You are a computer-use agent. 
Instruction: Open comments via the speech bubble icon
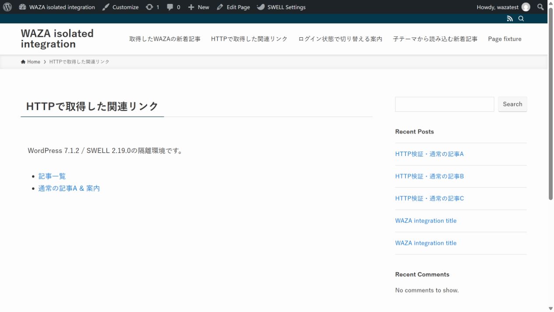(x=170, y=7)
